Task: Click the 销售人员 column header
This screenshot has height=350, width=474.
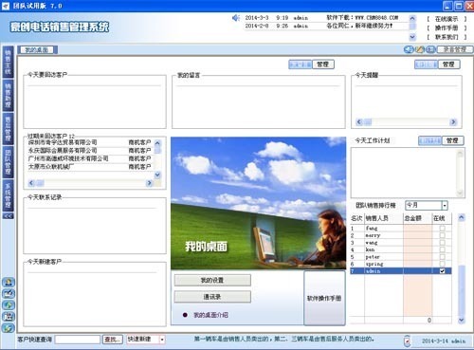Action: pyautogui.click(x=384, y=218)
